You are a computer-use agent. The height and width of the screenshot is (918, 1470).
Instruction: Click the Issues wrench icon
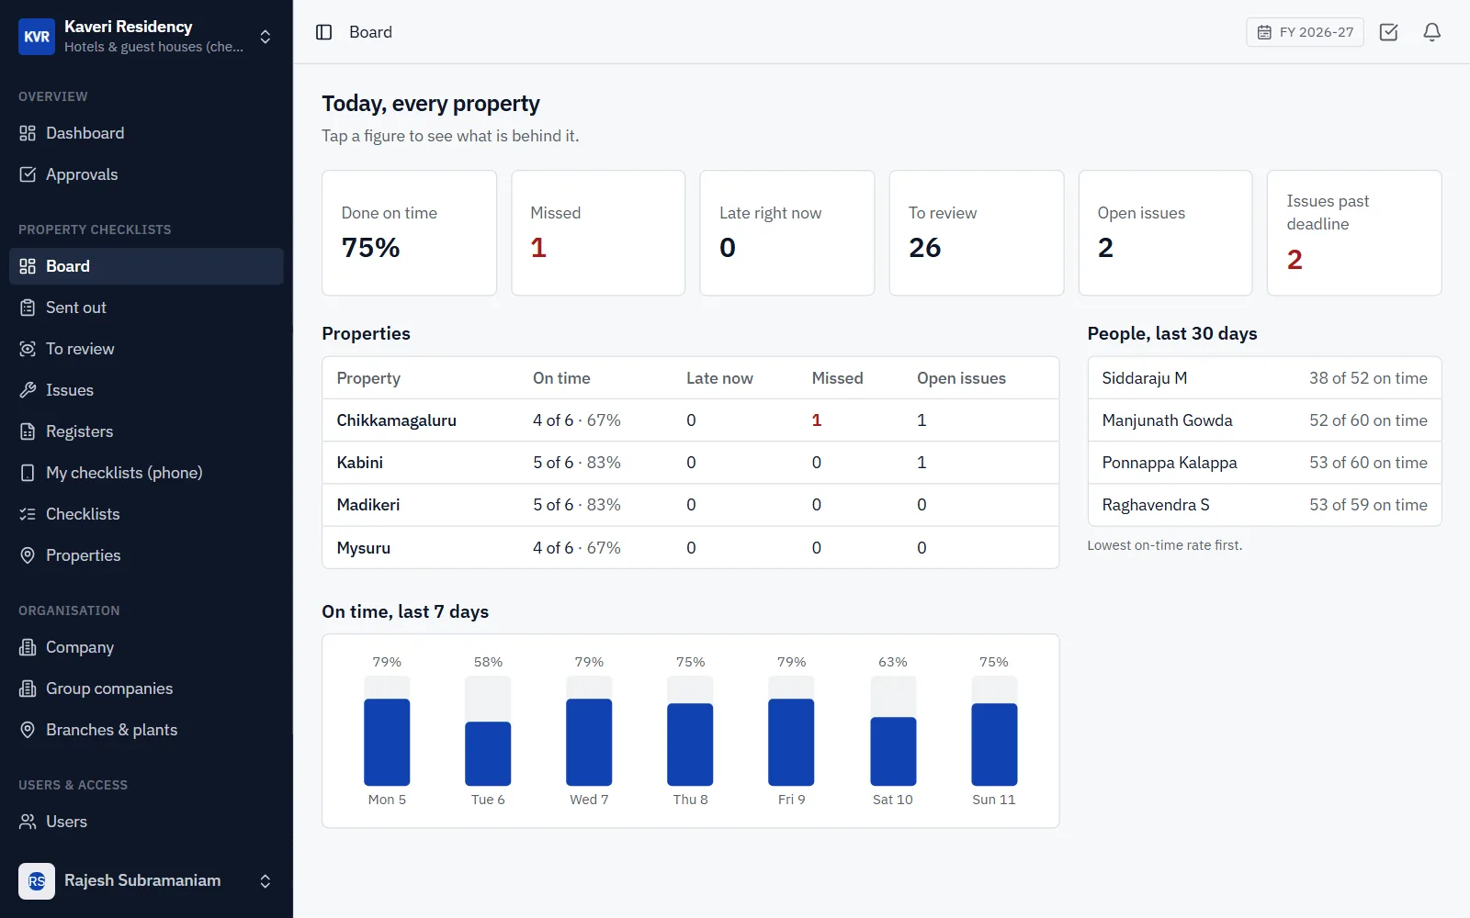28,390
